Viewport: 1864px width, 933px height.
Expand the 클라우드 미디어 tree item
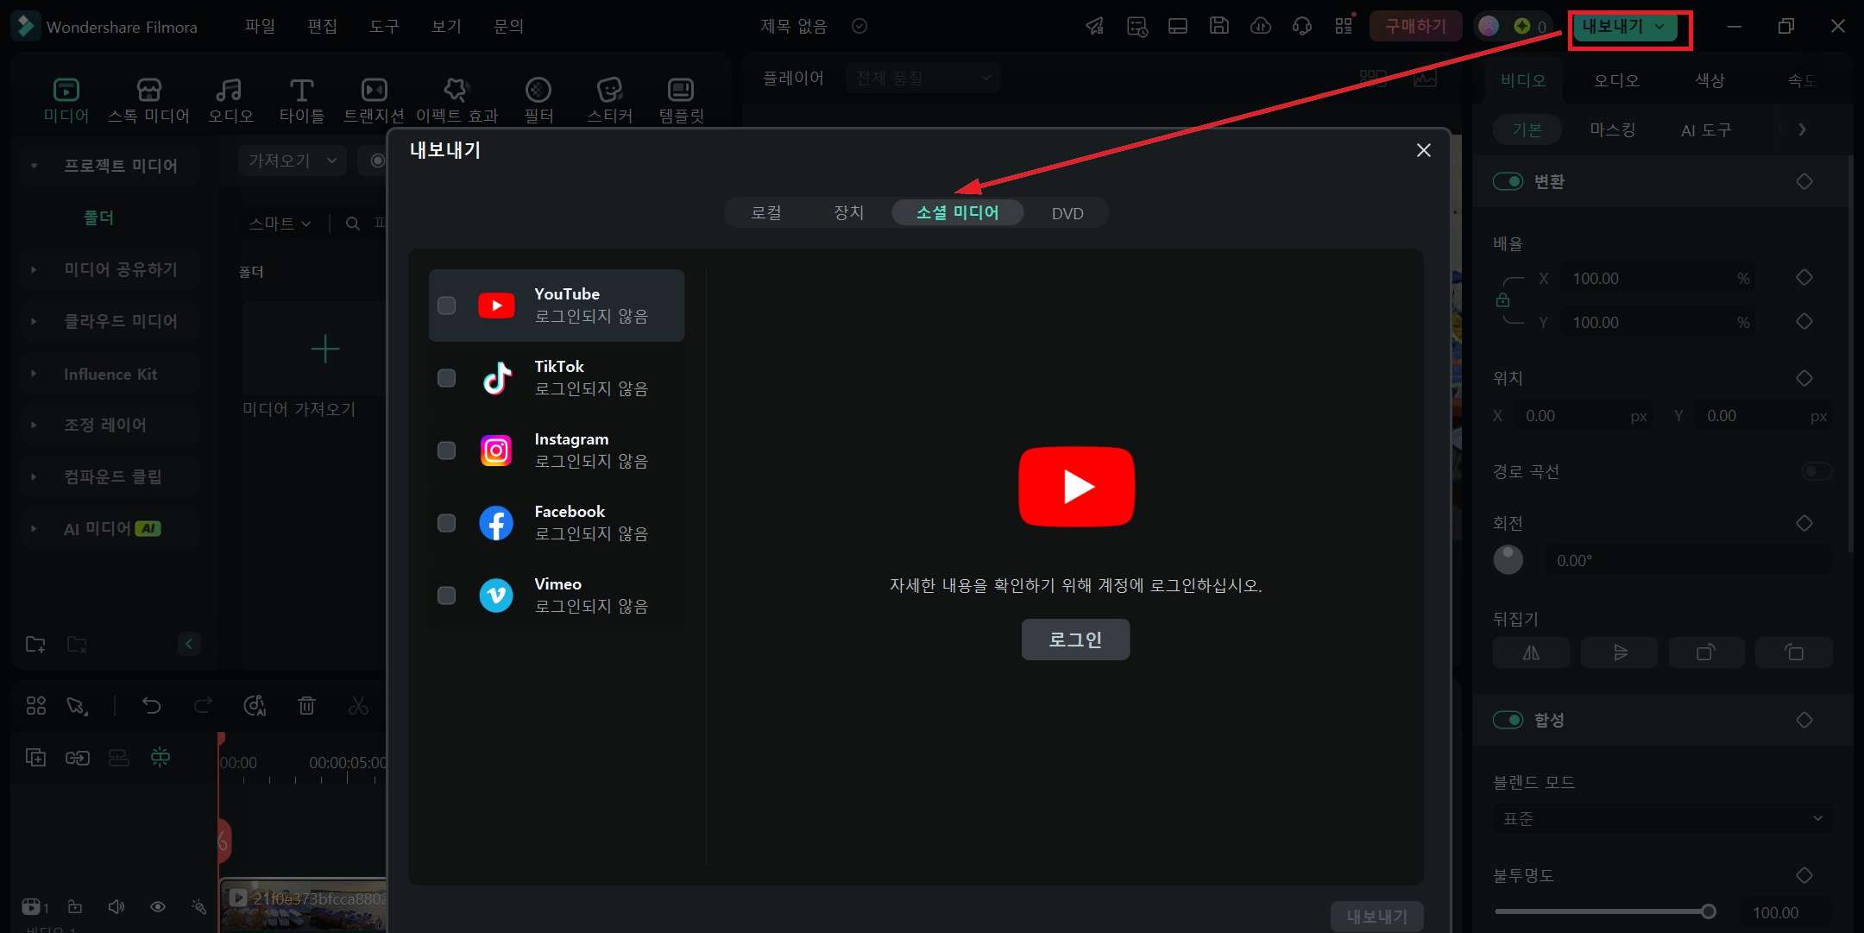click(34, 321)
